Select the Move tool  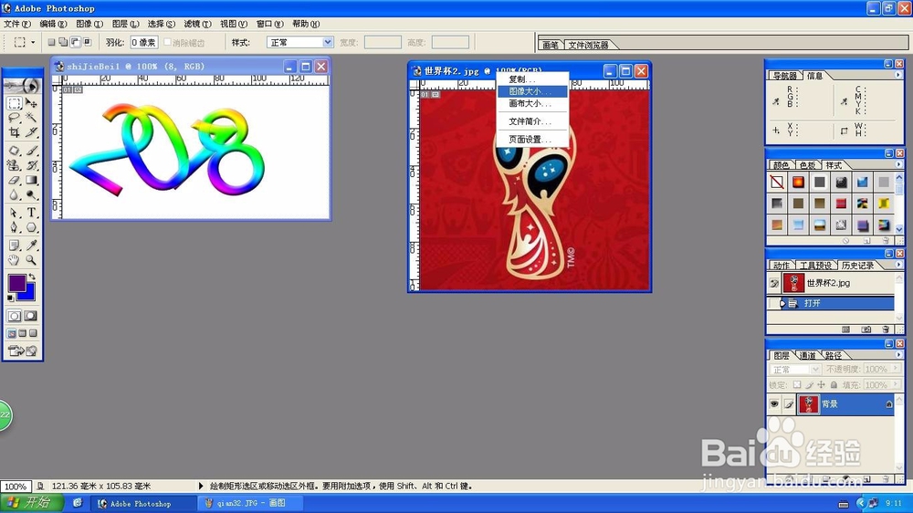click(31, 104)
